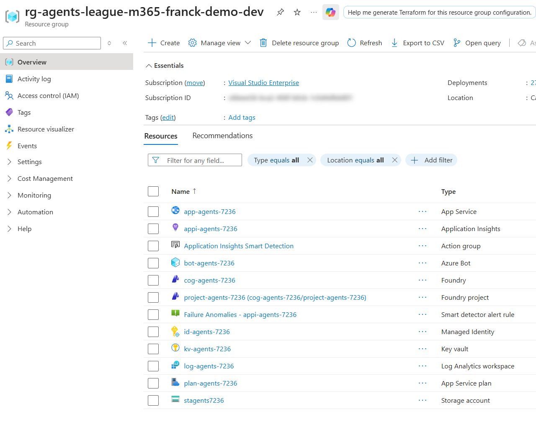The width and height of the screenshot is (536, 422).
Task: Open the Copilot icon button
Action: coord(331,12)
